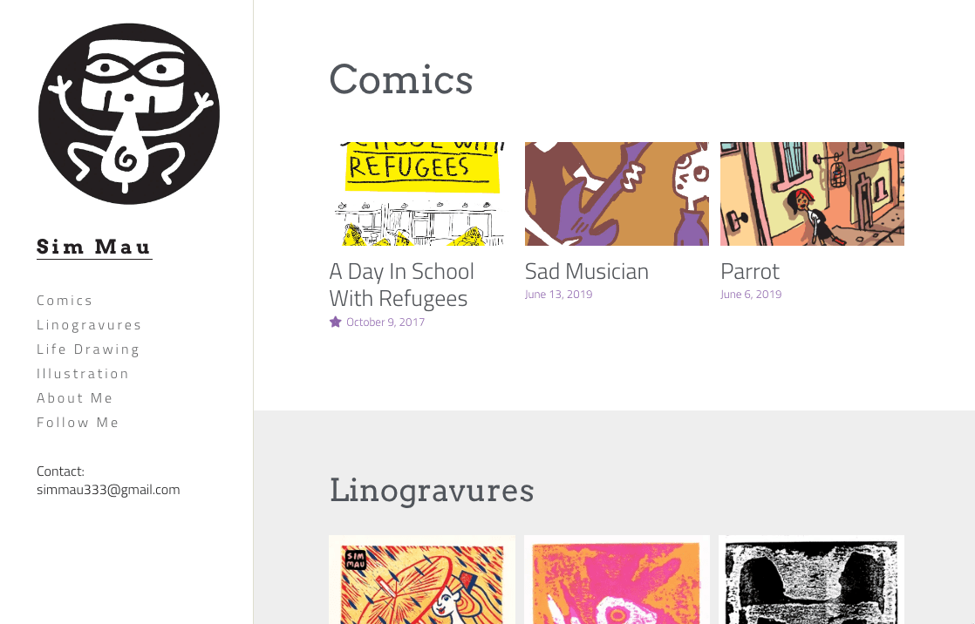Open the black and white linogravure thumbnail
The height and width of the screenshot is (624, 975).
811,580
